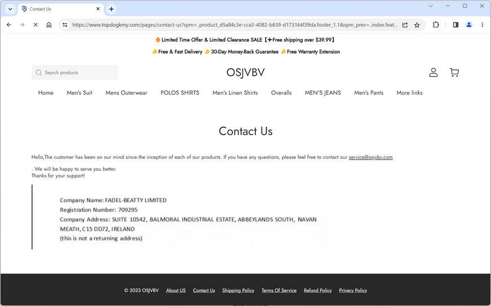Open Men's Suit category

[x=79, y=92]
